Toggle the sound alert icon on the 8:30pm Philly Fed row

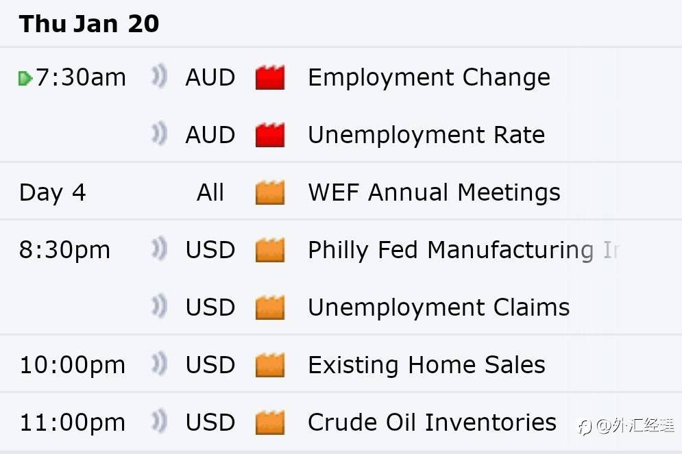click(x=159, y=249)
